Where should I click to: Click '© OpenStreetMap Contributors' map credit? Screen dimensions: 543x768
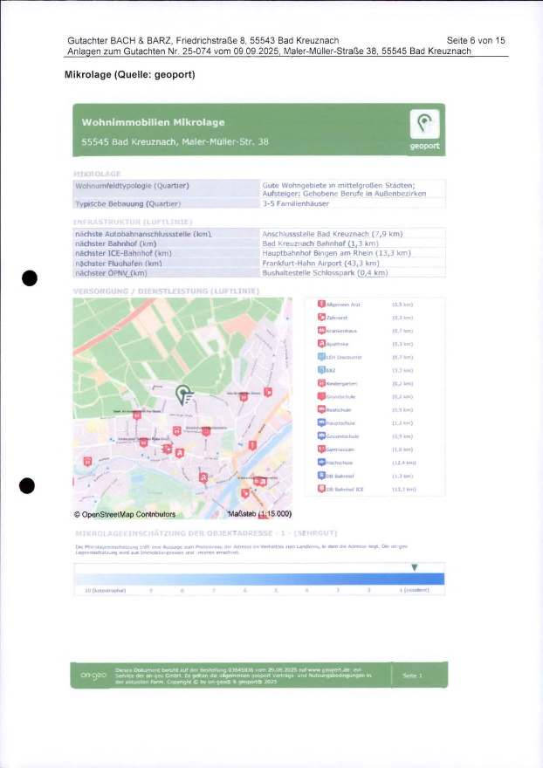(125, 514)
